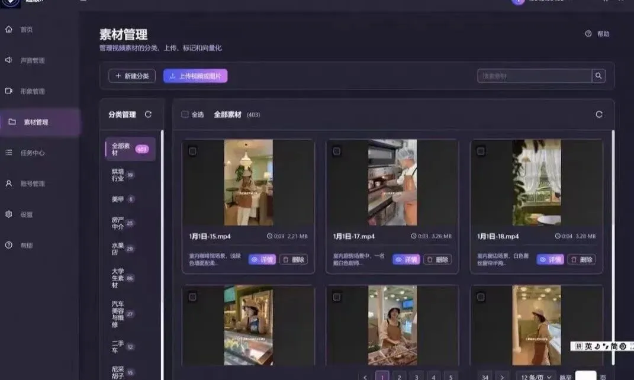This screenshot has width=634, height=380.
Task: Select the 烘培行业 category
Action: [x=123, y=175]
